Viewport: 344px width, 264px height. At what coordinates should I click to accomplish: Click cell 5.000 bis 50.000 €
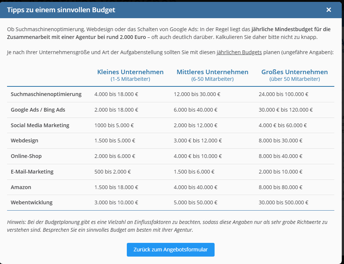pos(196,202)
